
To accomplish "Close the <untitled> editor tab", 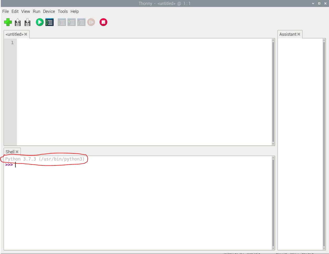I will (x=26, y=34).
